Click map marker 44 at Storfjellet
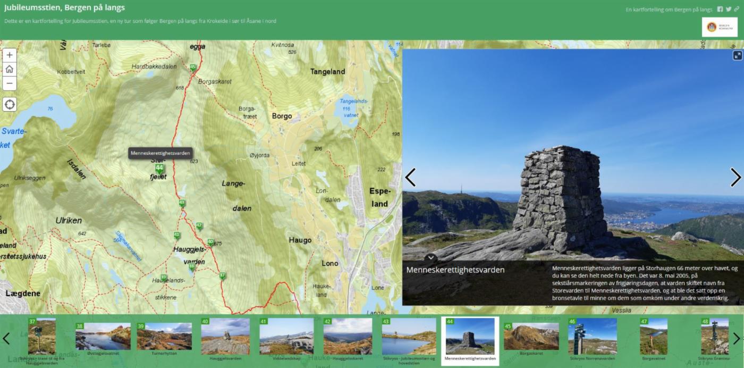The image size is (744, 368). point(159,169)
